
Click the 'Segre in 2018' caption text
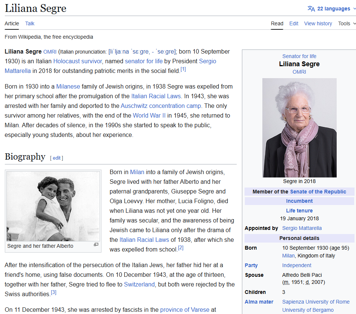click(x=299, y=181)
